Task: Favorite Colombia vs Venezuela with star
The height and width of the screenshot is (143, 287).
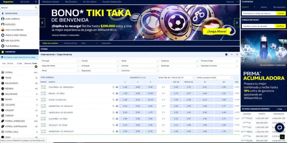Action: [x=114, y=87]
